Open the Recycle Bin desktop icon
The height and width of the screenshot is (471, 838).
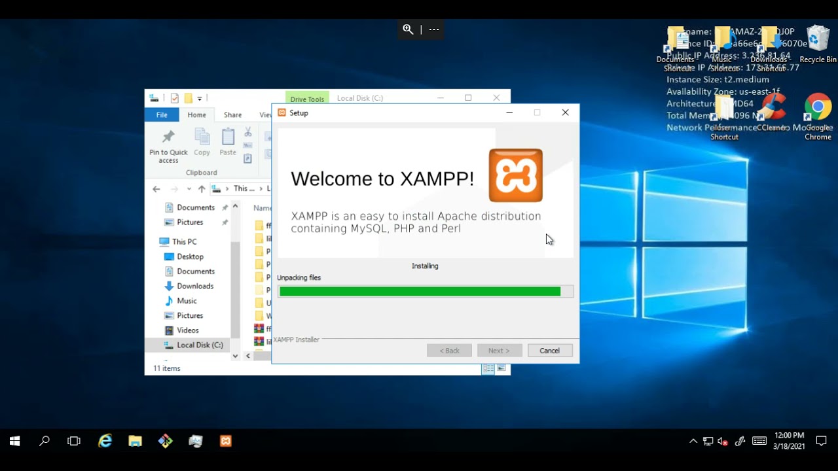click(818, 44)
